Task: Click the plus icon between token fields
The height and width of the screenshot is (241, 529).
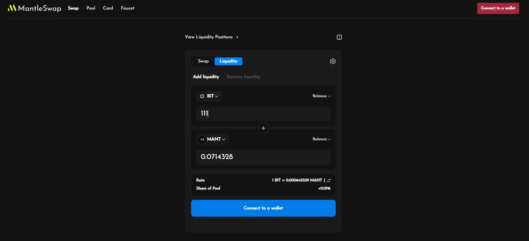Action: (263, 128)
